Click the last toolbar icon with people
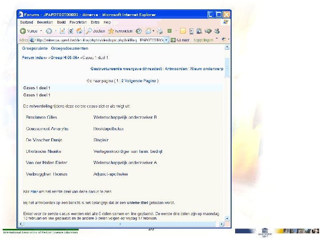 click(217, 31)
